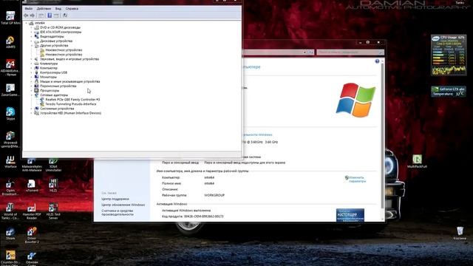Click the Scan for hardware changes toolbar icon

click(65, 16)
